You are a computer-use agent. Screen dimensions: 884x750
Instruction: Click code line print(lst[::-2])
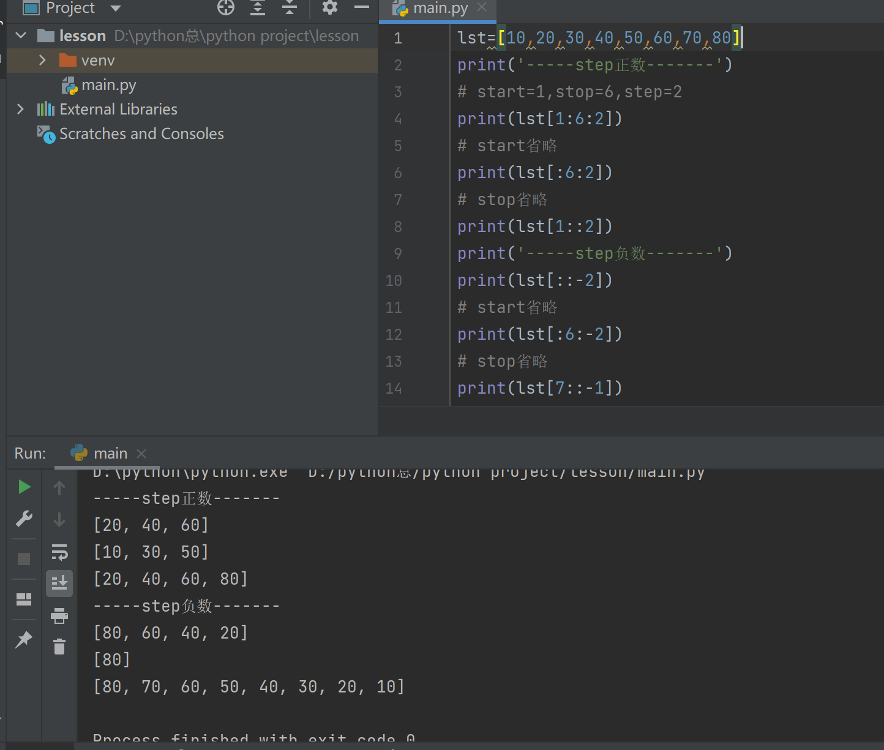coord(535,280)
